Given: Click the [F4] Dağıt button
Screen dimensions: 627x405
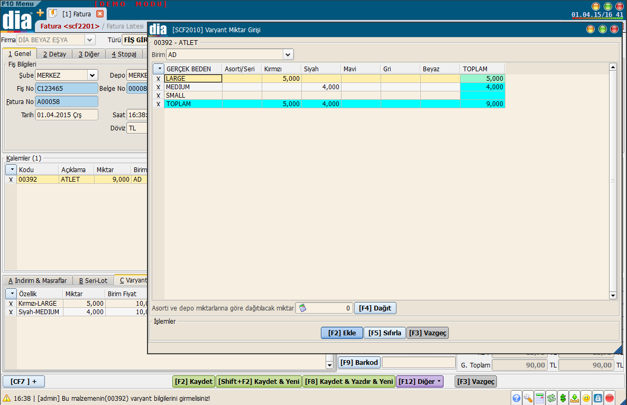Looking at the screenshot, I should click(375, 308).
